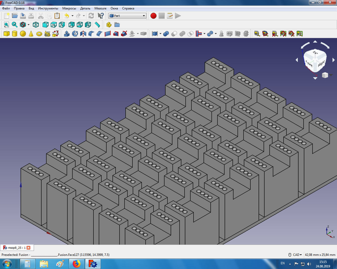
Task: Create a Torus primitive
Action: tap(39, 34)
